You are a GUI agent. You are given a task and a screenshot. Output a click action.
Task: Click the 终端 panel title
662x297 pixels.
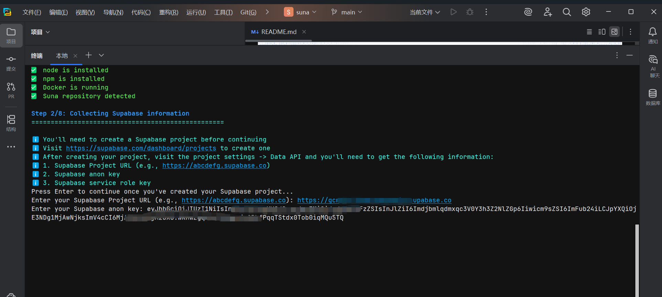(x=37, y=56)
